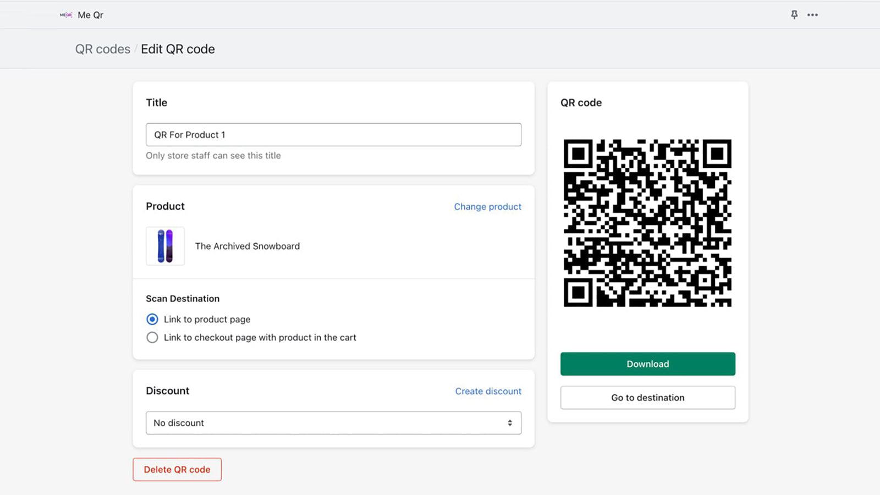This screenshot has width=880, height=495.
Task: Select Link to product page
Action: 152,319
